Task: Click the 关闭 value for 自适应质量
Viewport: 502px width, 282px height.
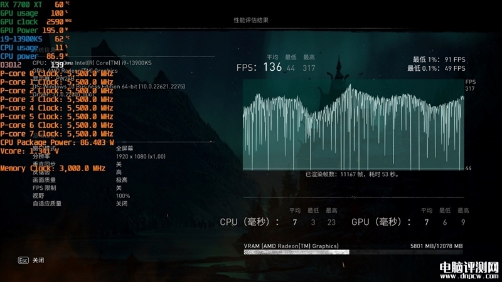Action: point(122,204)
